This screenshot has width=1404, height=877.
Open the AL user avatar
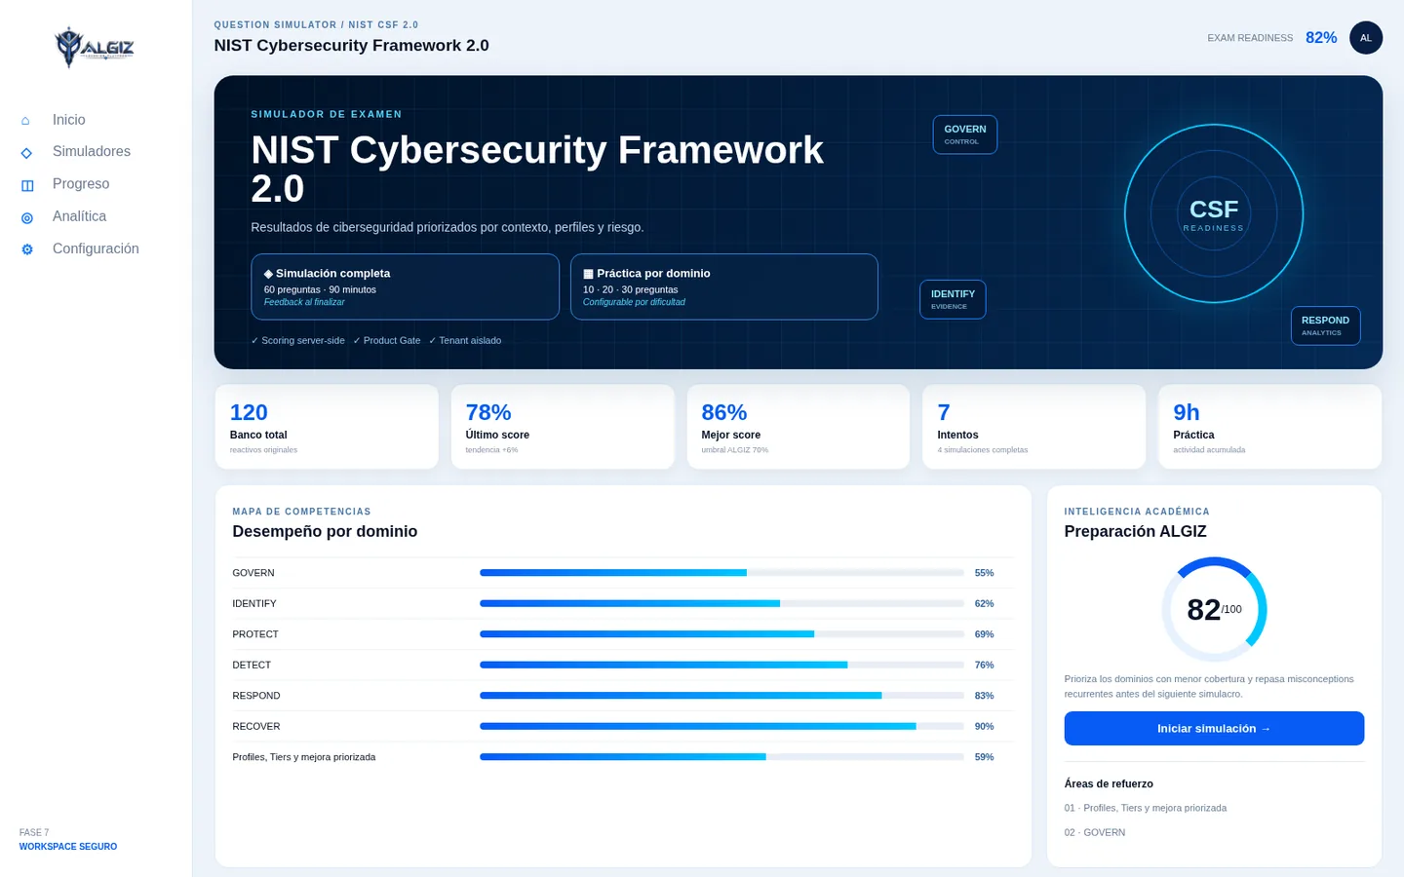1366,38
